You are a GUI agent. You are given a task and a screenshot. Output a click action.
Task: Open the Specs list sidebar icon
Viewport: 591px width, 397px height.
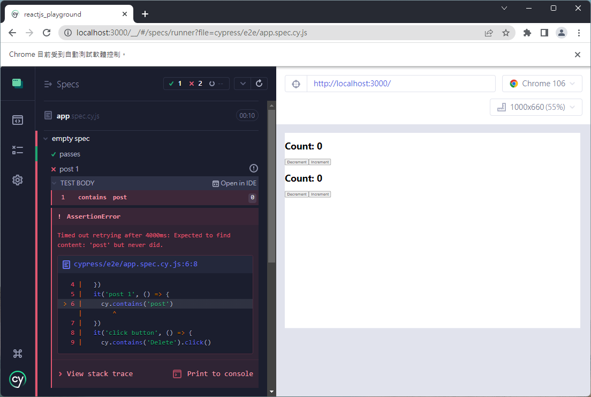coord(18,120)
